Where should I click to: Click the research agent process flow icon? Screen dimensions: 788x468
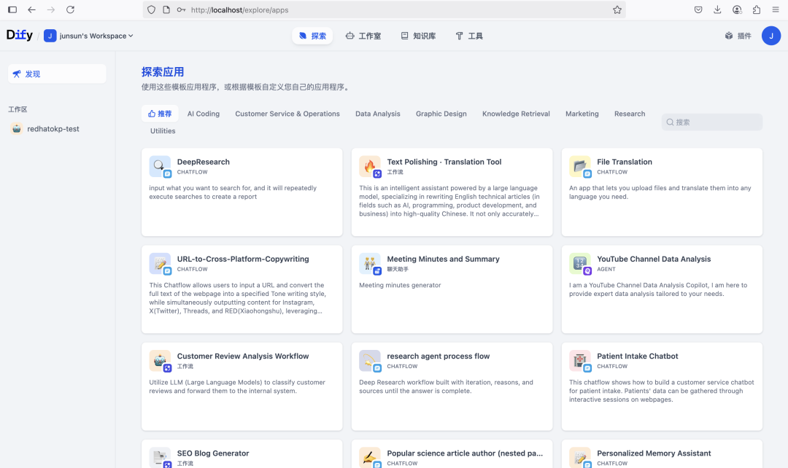click(x=370, y=360)
